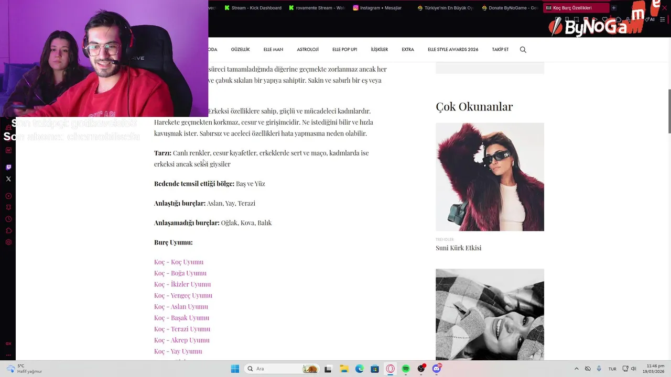Image resolution: width=671 pixels, height=377 pixels.
Task: Open the ELLE POP UP! menu
Action: [344, 50]
